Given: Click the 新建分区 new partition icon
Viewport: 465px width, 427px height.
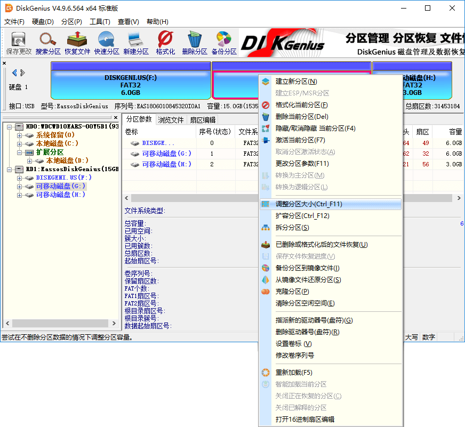Looking at the screenshot, I should [x=135, y=43].
